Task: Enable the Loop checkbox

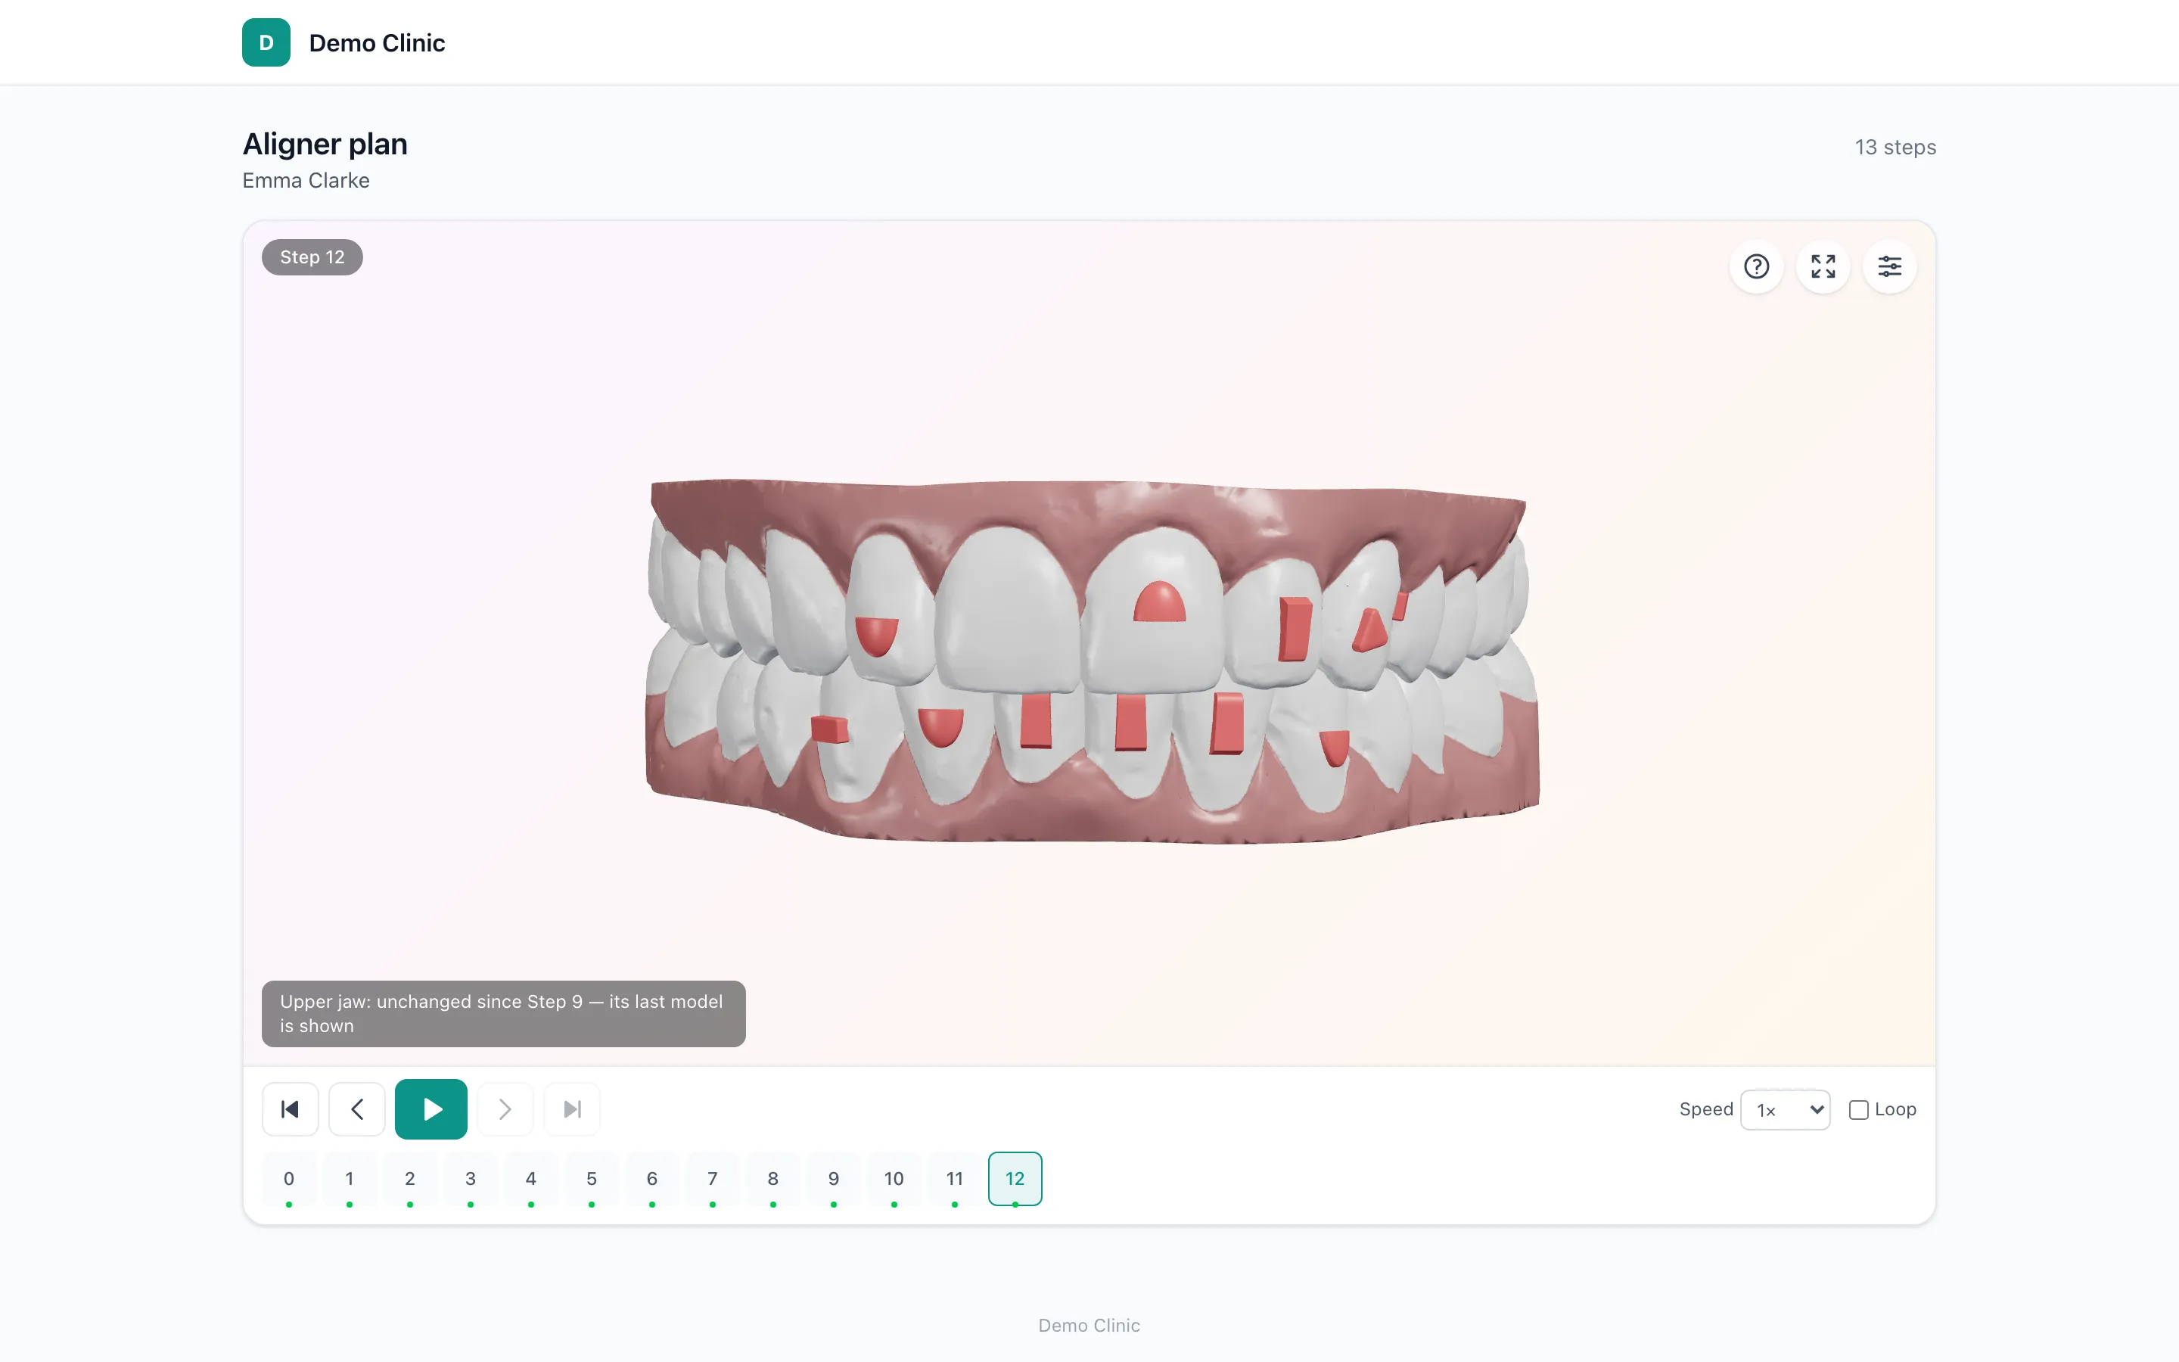Action: click(1858, 1110)
